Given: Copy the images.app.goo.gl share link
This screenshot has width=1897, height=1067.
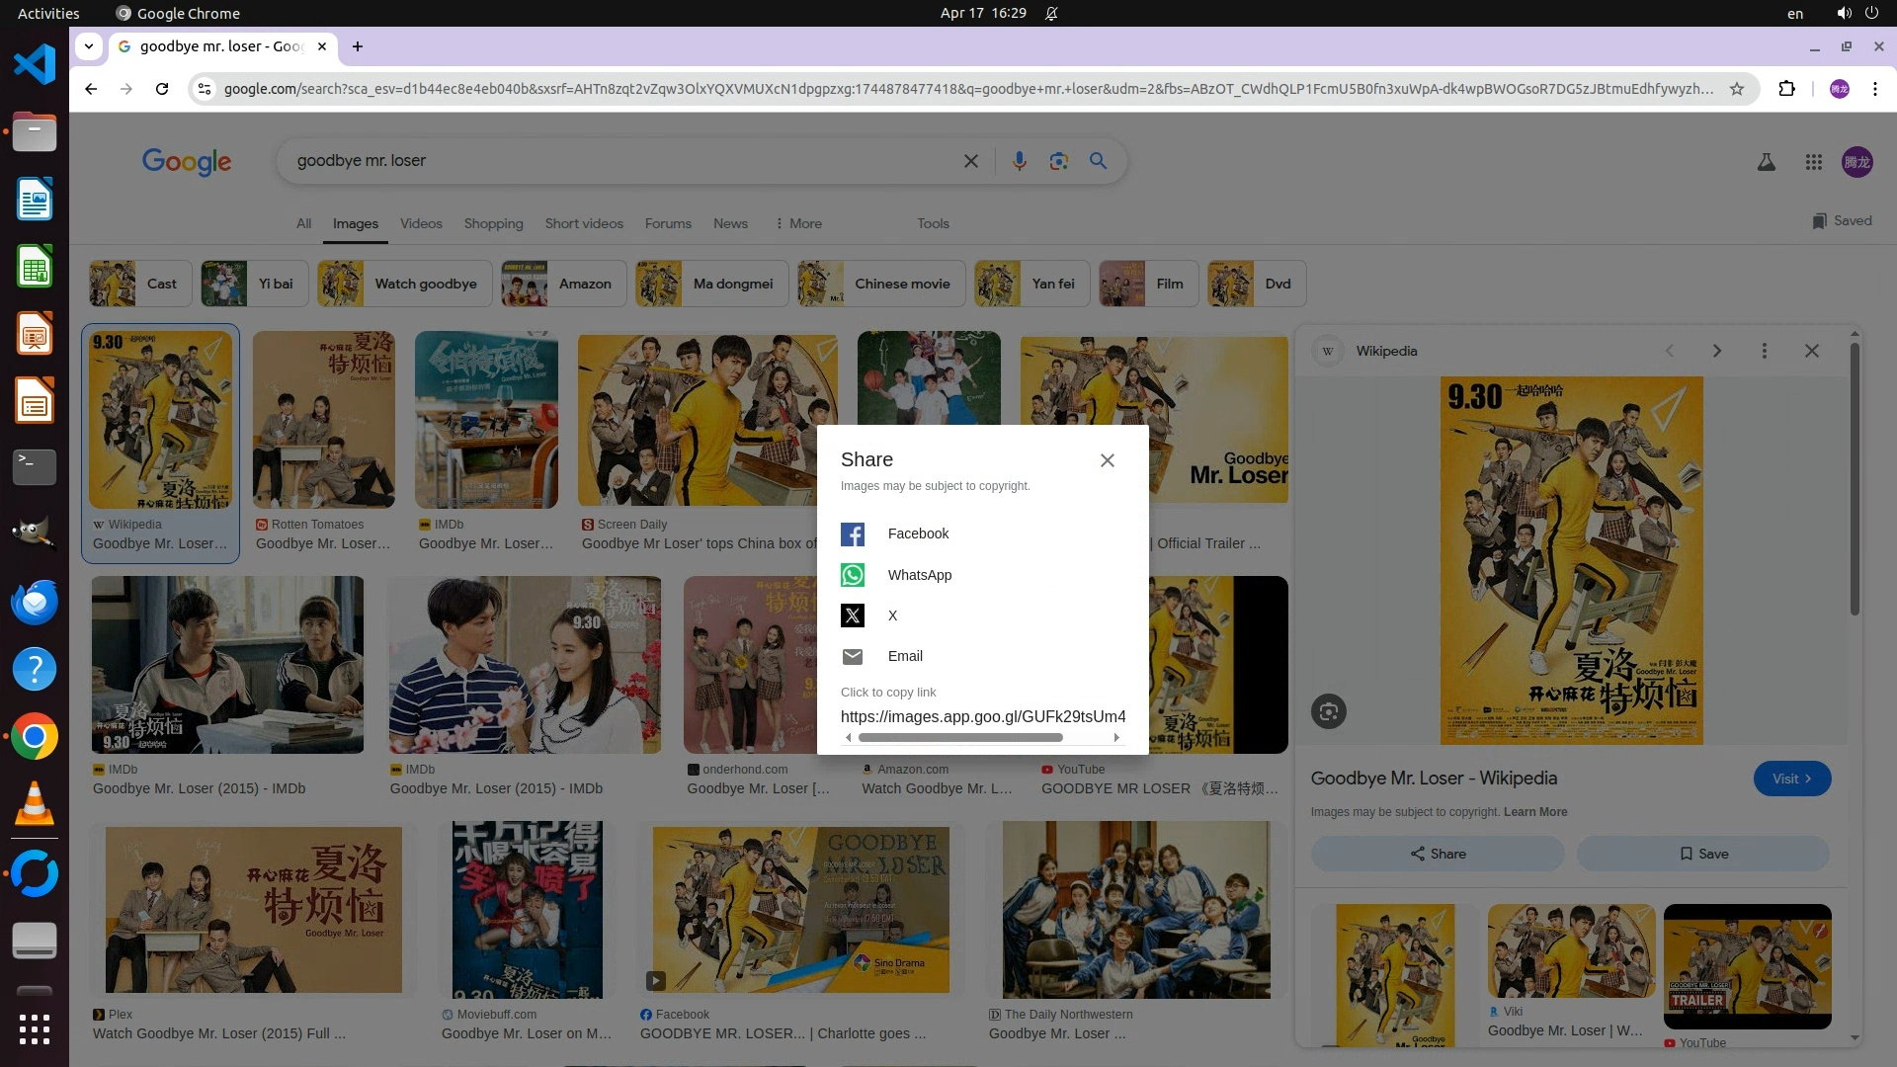Looking at the screenshot, I should pyautogui.click(x=982, y=716).
